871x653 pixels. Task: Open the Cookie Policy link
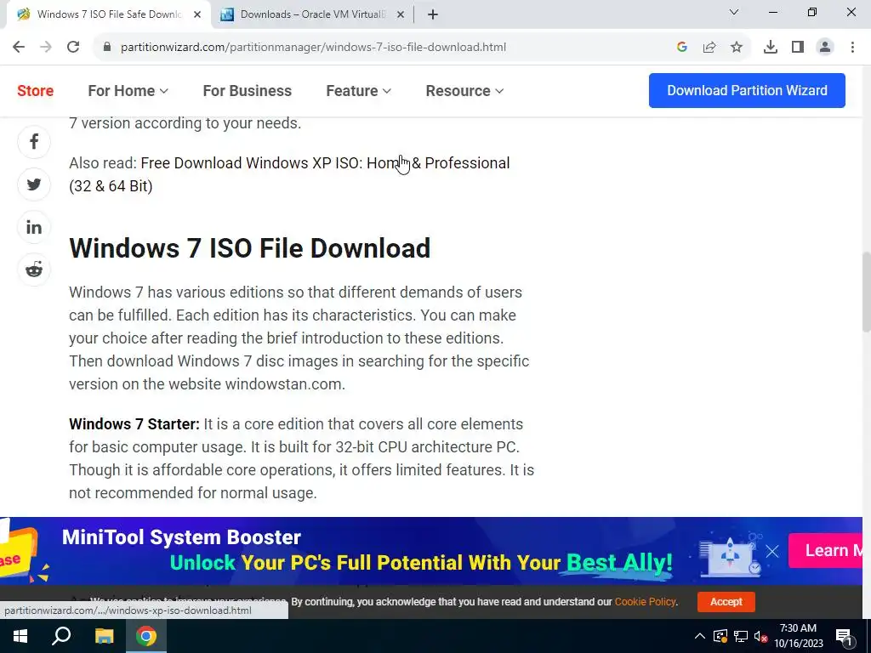[x=645, y=601]
